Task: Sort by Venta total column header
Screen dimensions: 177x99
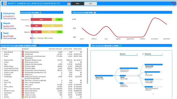Action: pos(77,49)
